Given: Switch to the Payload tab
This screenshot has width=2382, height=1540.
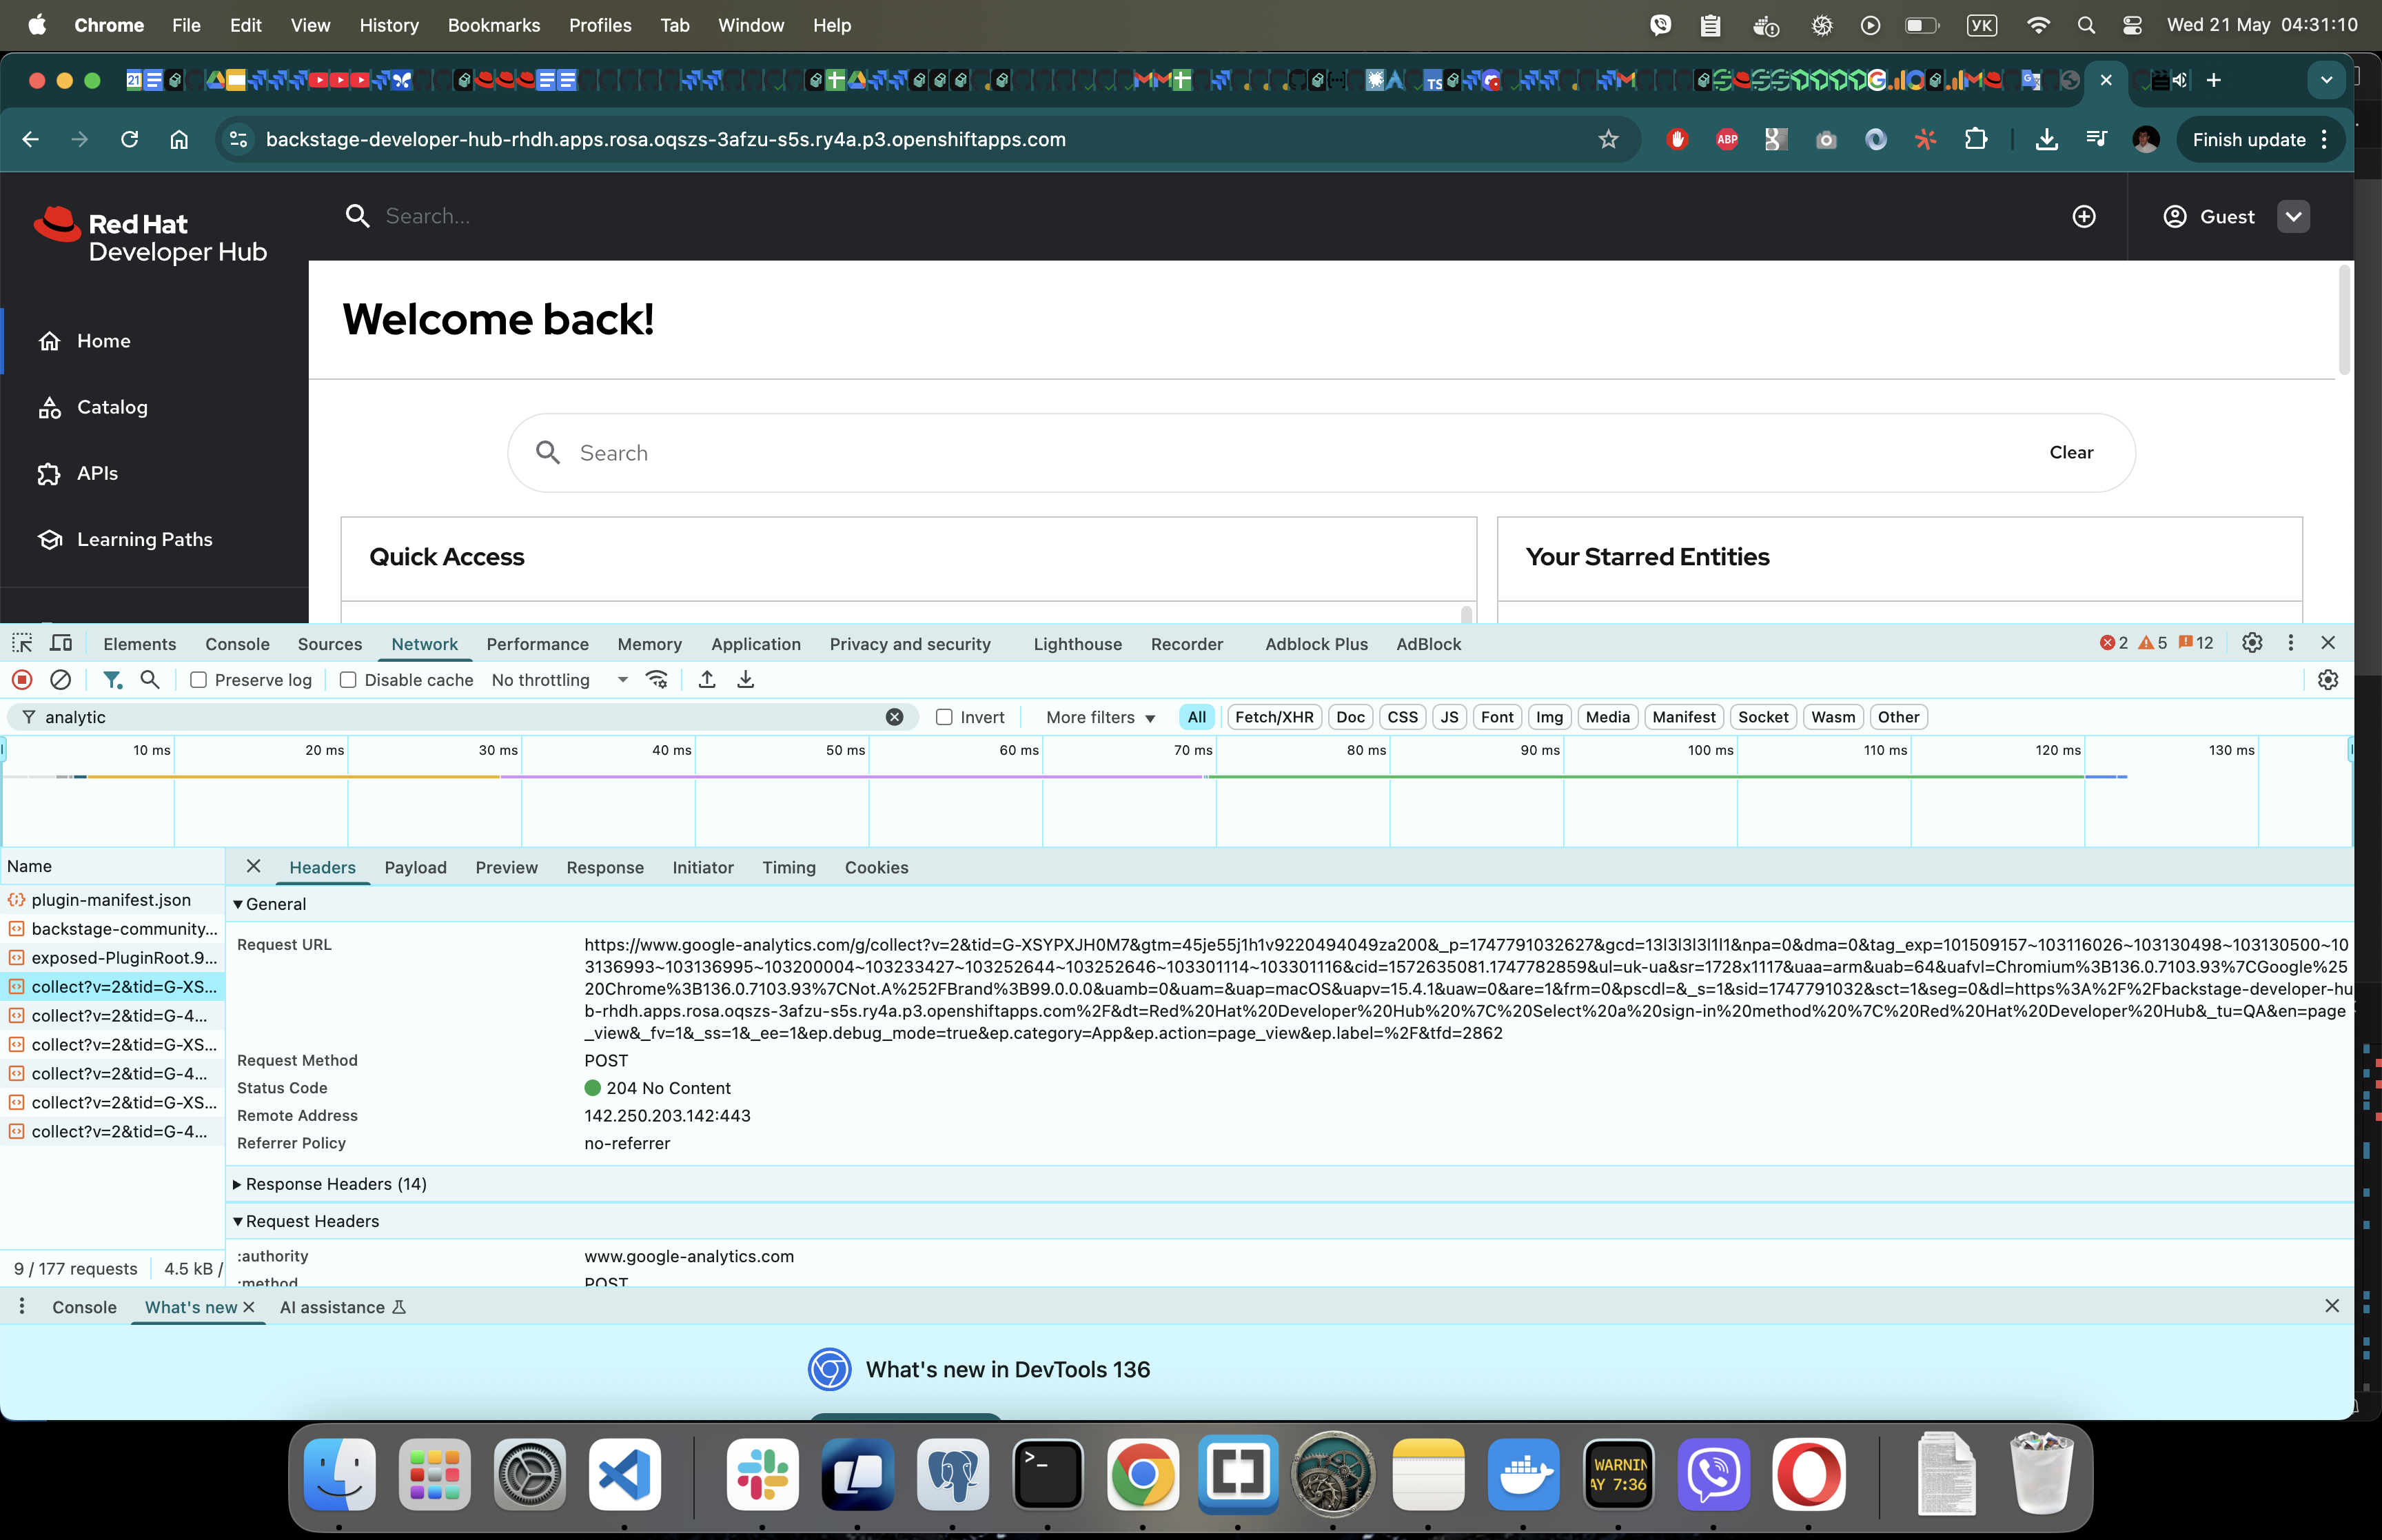Looking at the screenshot, I should tap(415, 868).
